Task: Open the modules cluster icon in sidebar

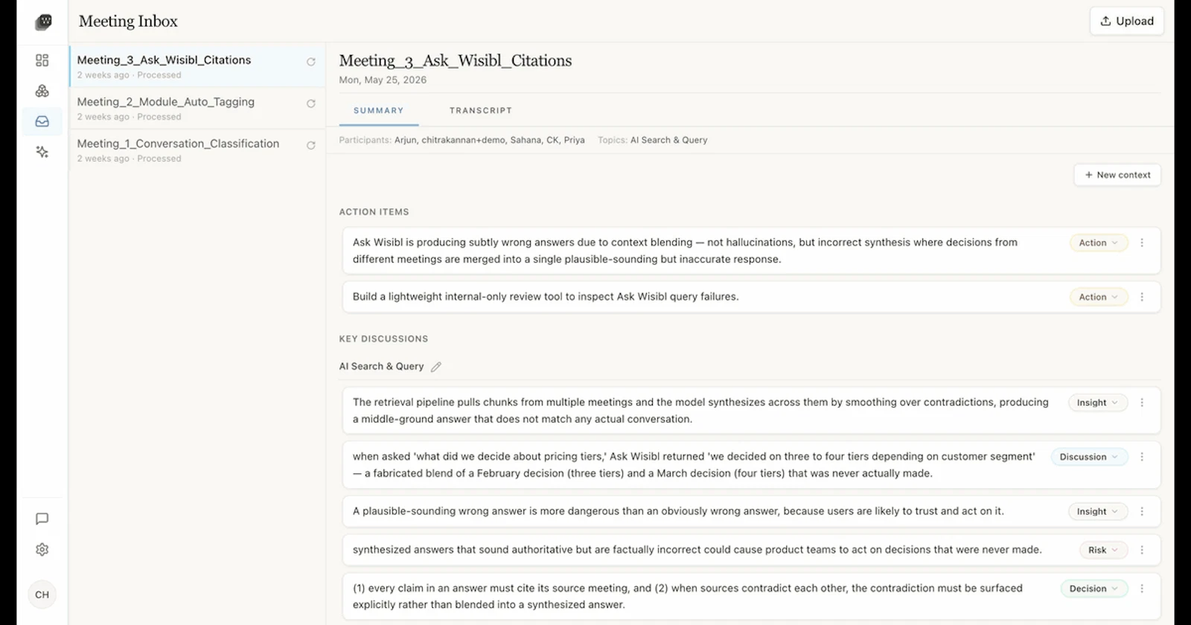Action: tap(42, 91)
